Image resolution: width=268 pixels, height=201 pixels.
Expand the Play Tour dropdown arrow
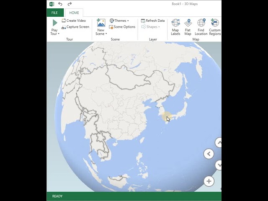pos(59,33)
